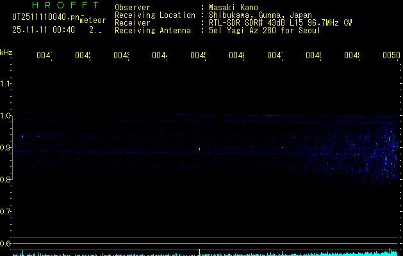Click the 'Receiving Location' field label

point(154,15)
